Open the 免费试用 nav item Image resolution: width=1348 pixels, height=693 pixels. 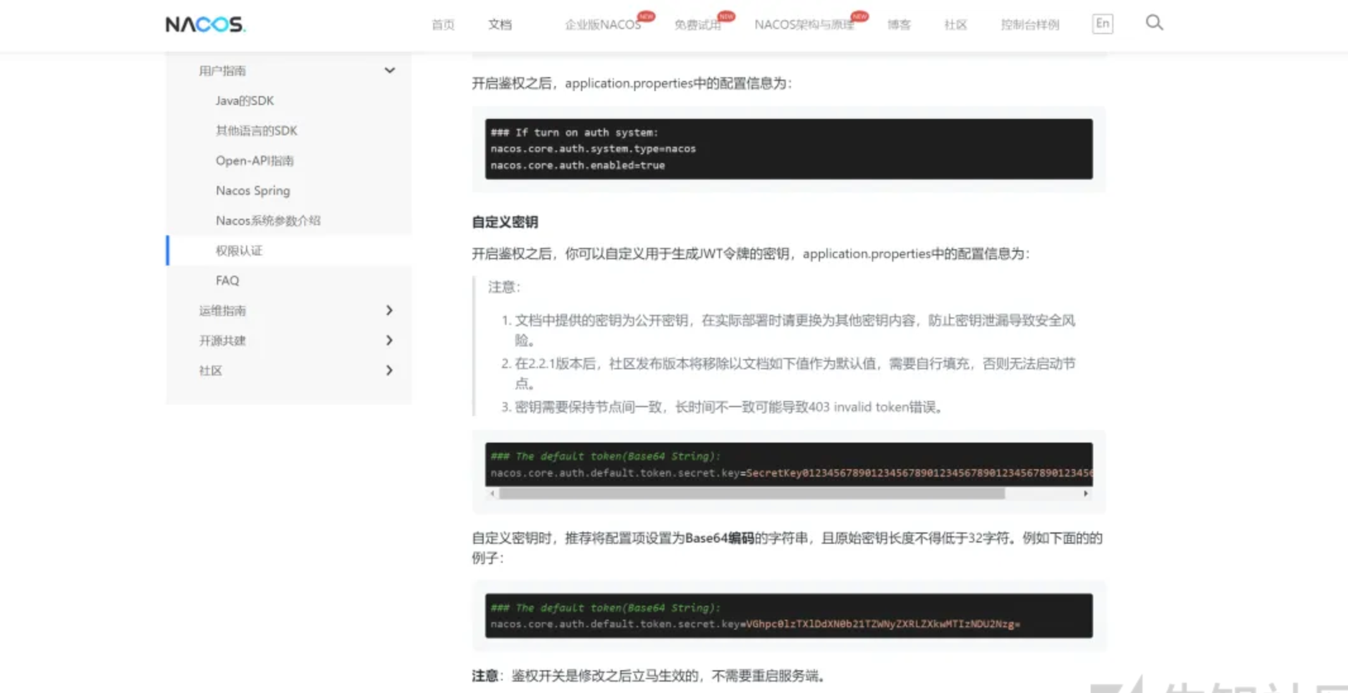(x=697, y=25)
